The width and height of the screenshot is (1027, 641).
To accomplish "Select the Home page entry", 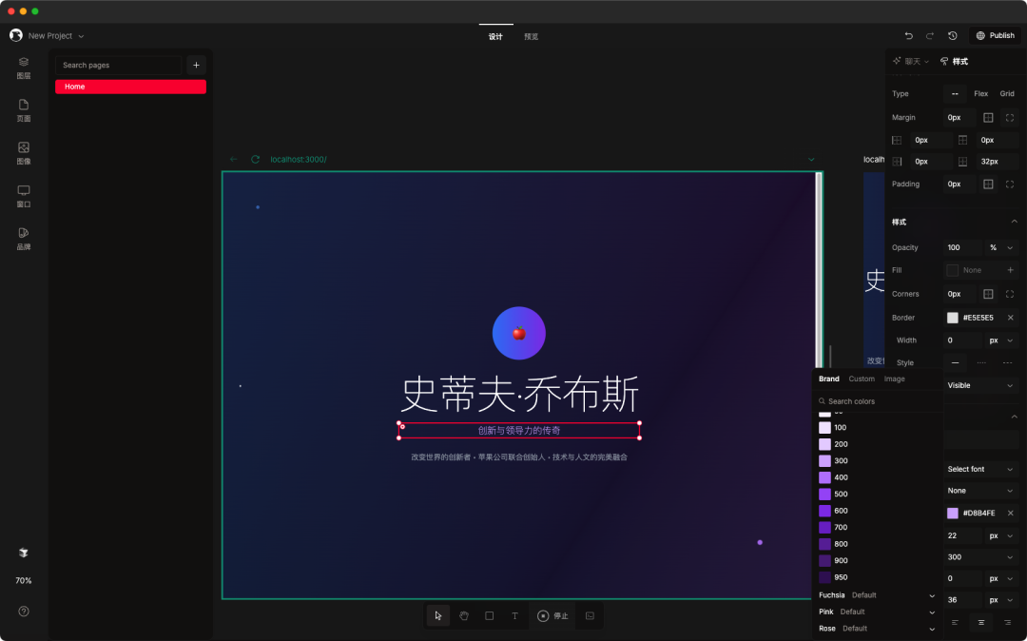I will pyautogui.click(x=130, y=87).
